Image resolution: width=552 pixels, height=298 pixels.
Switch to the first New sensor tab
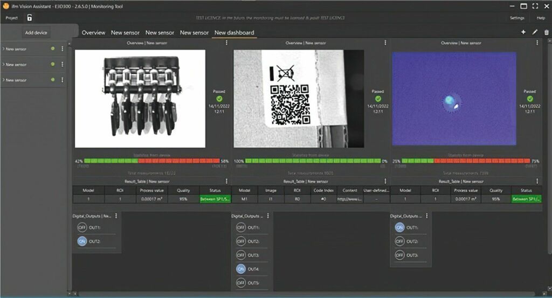[x=125, y=32]
